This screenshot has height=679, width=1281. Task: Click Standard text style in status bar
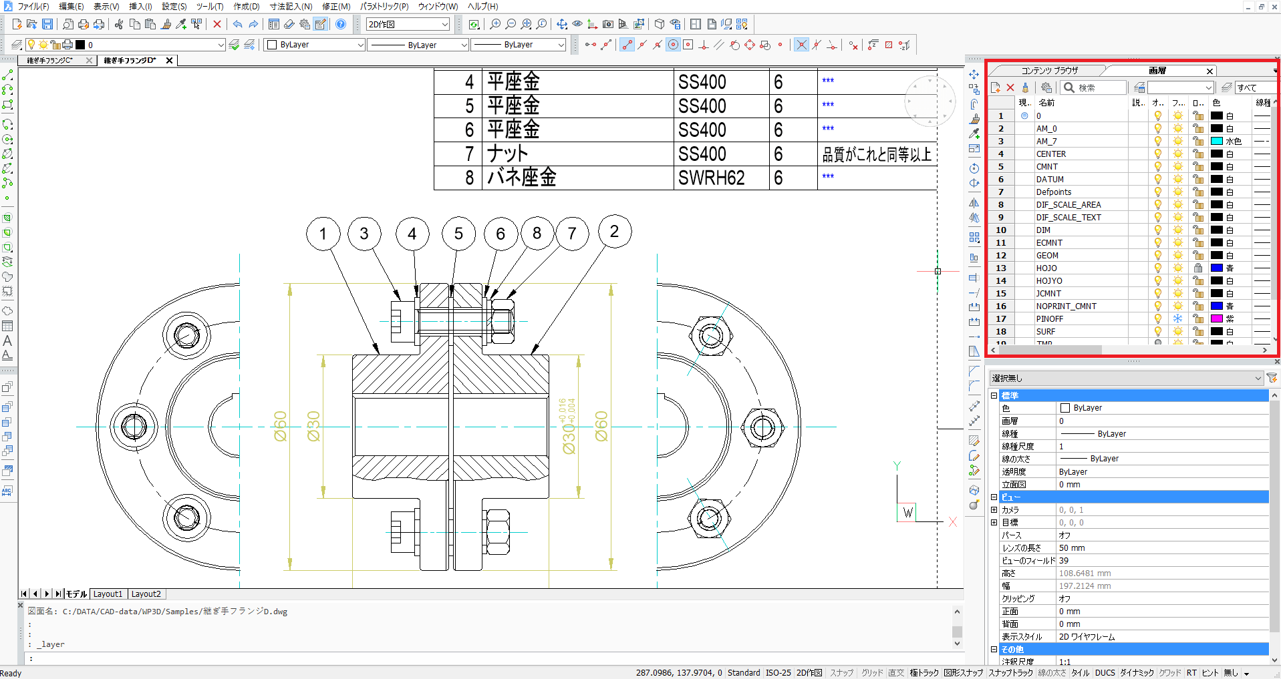click(x=743, y=672)
